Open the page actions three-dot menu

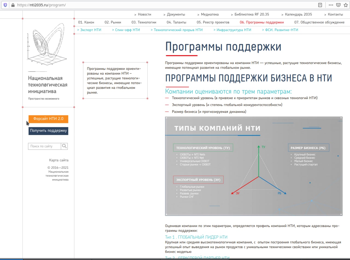[x=331, y=5]
